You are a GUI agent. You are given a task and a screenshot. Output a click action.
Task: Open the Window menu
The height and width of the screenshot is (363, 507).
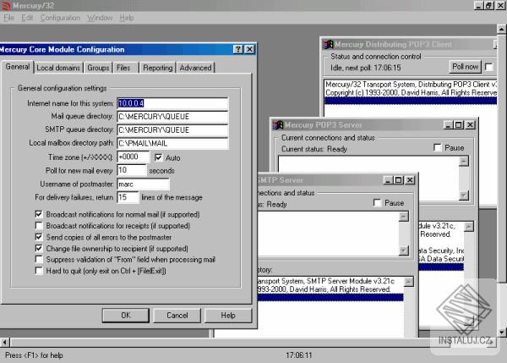(x=100, y=18)
